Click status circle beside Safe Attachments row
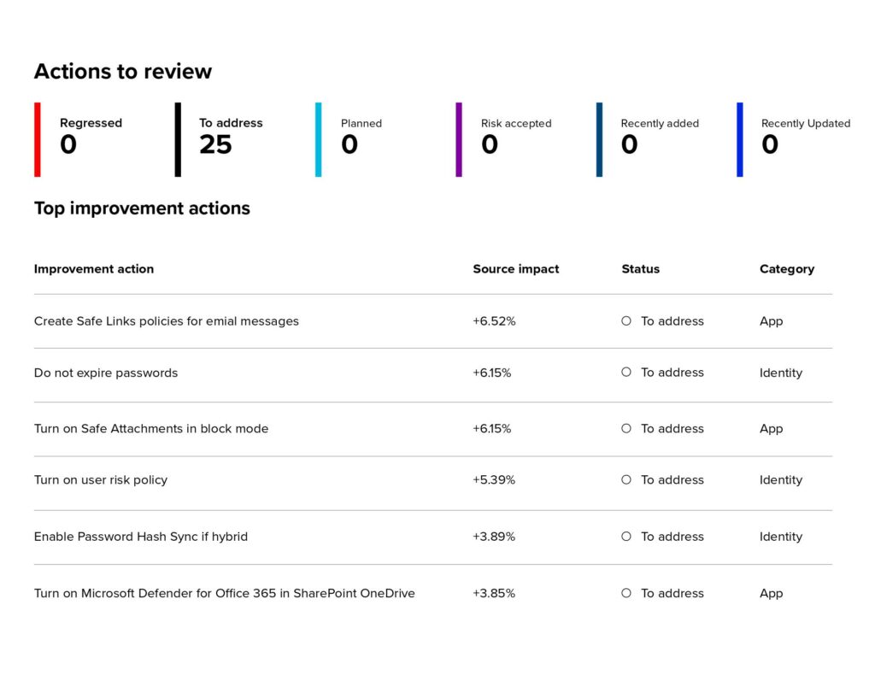The width and height of the screenshot is (875, 699). (626, 428)
